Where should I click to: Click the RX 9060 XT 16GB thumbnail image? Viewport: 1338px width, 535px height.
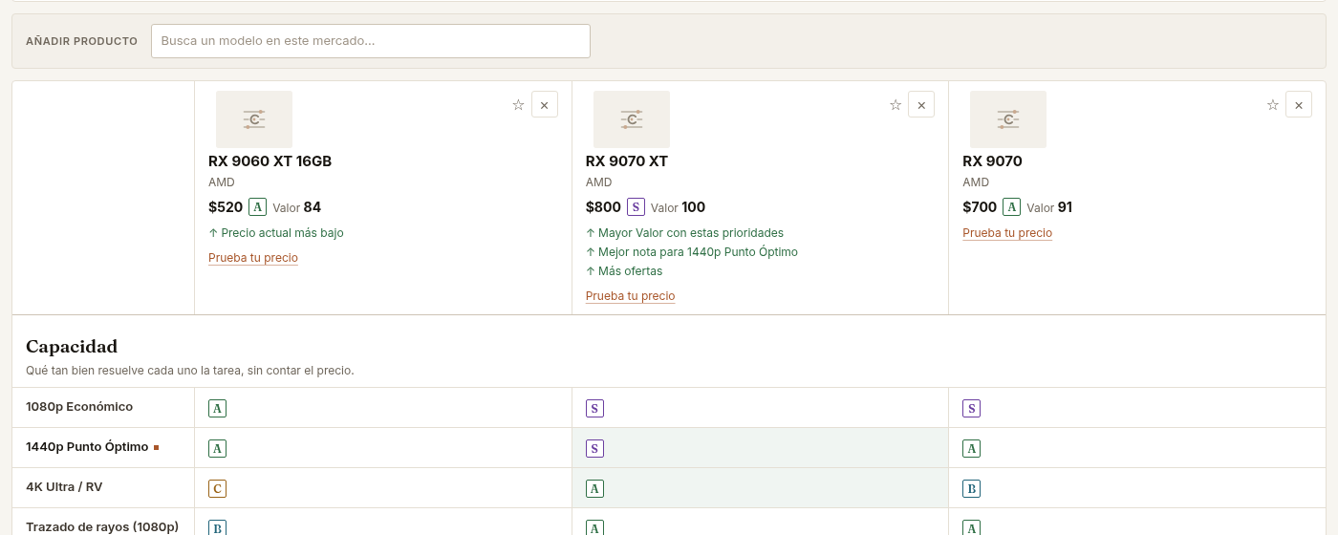[x=254, y=119]
